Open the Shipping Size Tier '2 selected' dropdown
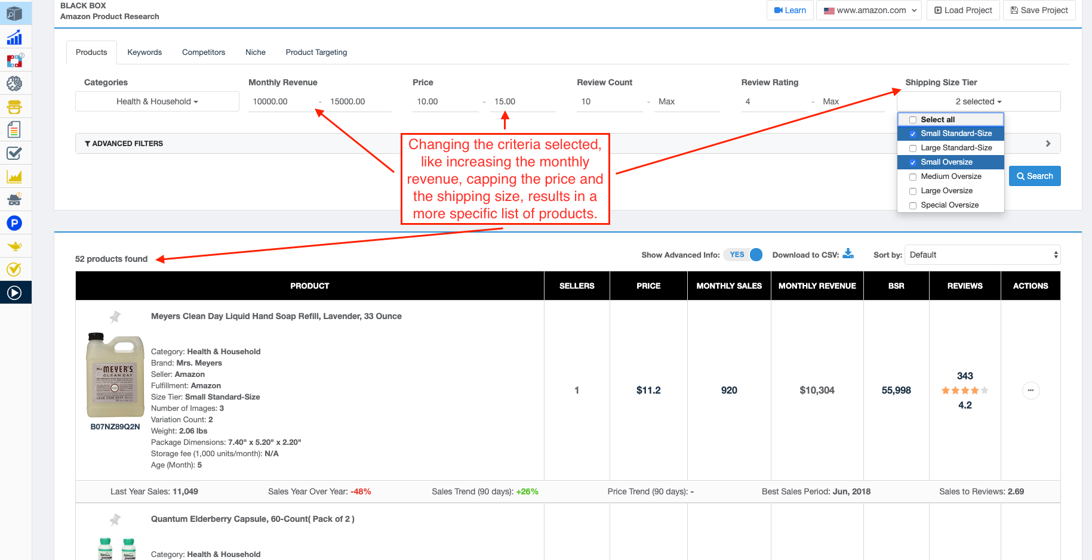Screen dimensions: 1092x560 [979, 101]
